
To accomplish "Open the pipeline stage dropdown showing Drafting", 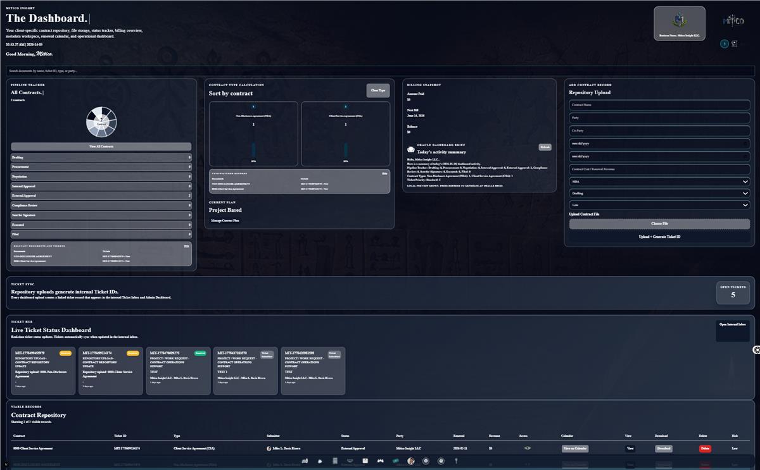I will pos(659,193).
